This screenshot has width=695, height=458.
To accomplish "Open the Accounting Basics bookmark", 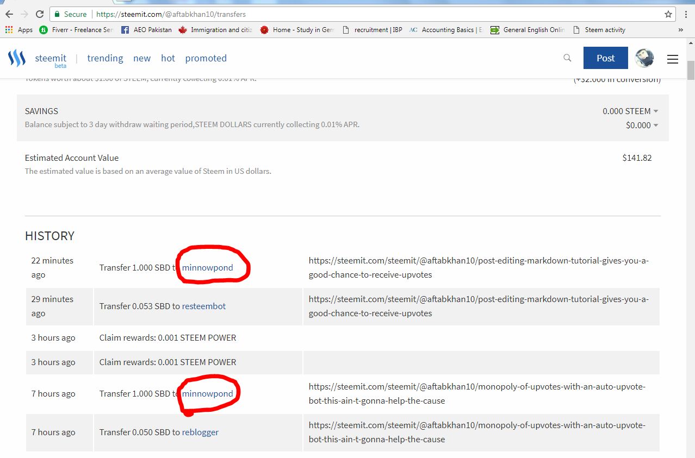I will (x=446, y=30).
